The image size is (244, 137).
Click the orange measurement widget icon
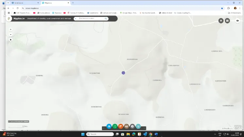121,126
